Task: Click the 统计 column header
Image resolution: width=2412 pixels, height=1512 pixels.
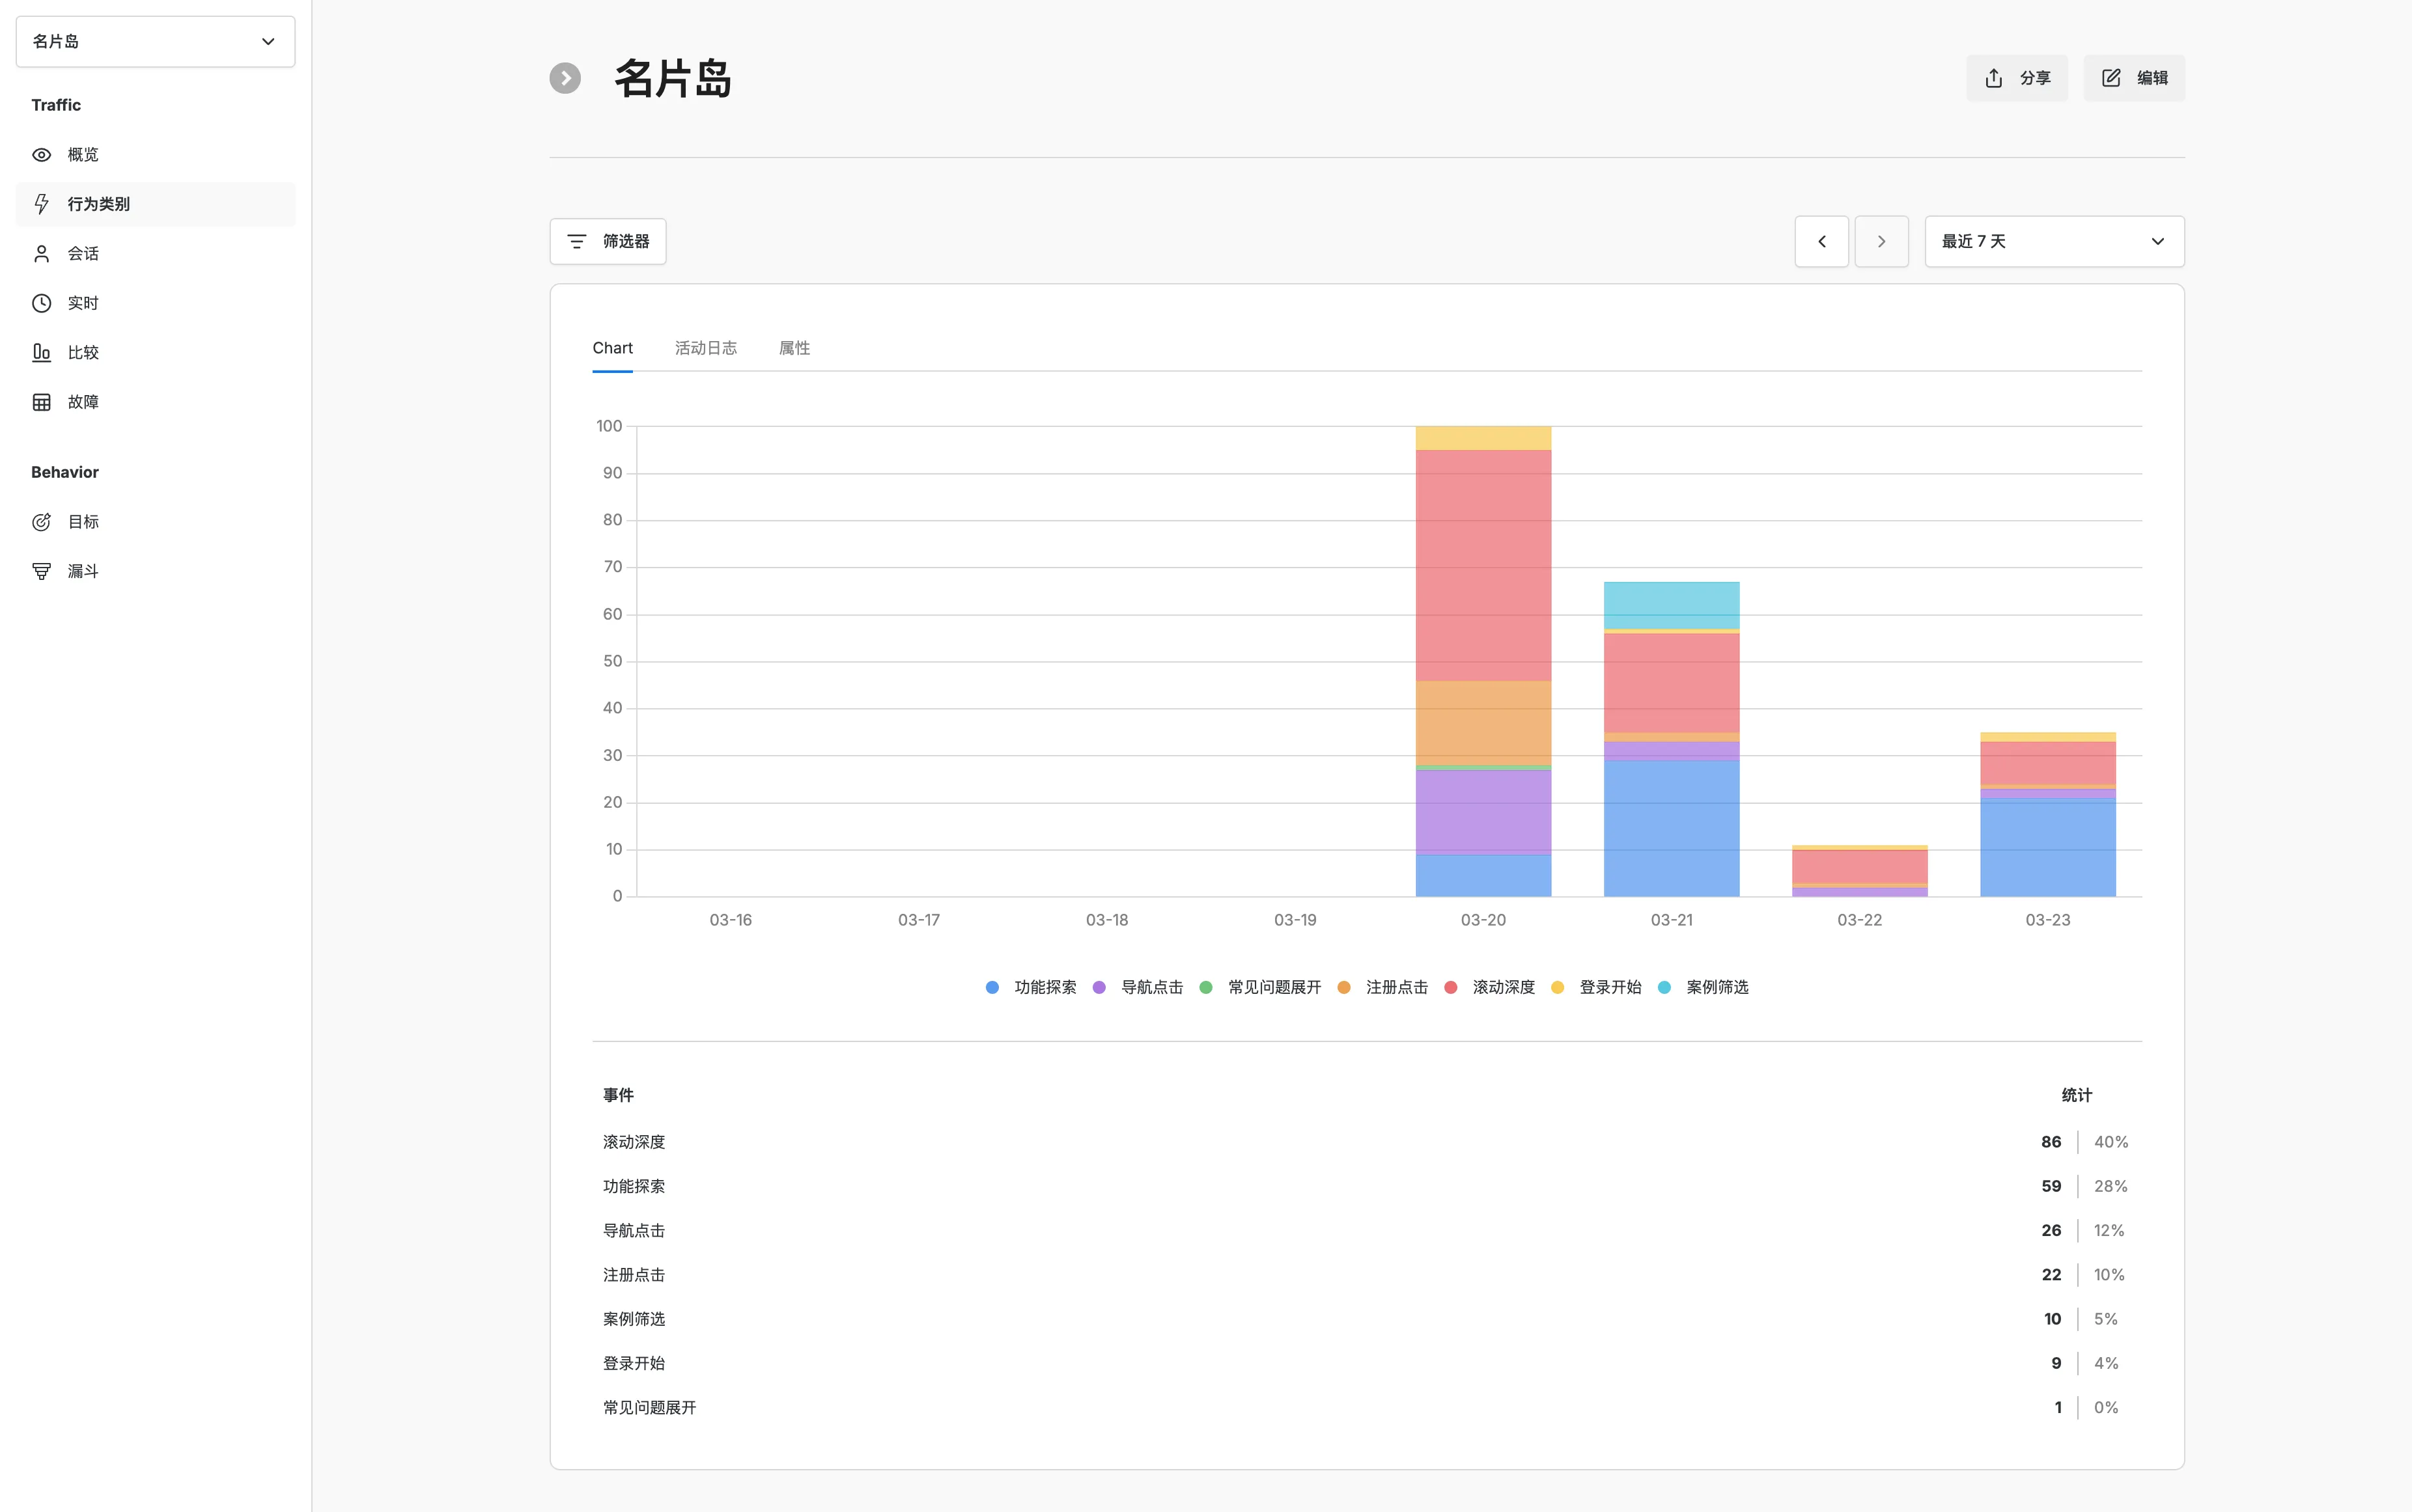Action: (2077, 1095)
